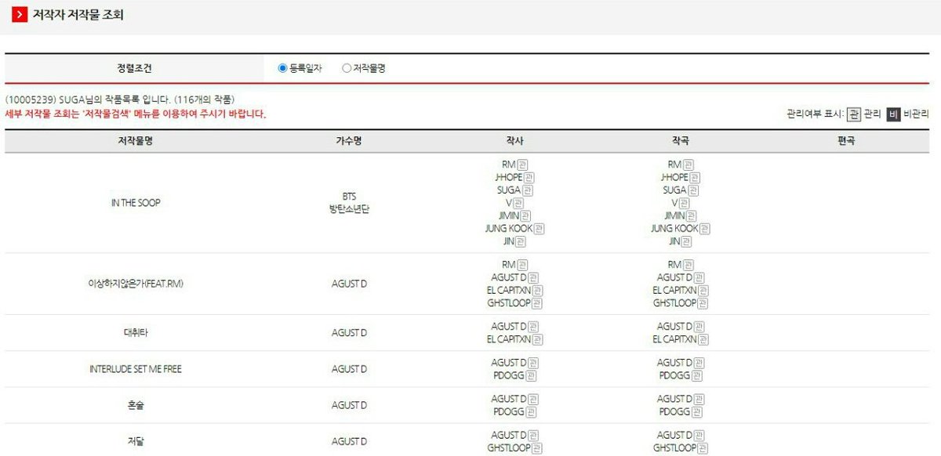Click 관 badge beside RM in 이상하지않은가 작사
The width and height of the screenshot is (941, 456).
pos(523,265)
